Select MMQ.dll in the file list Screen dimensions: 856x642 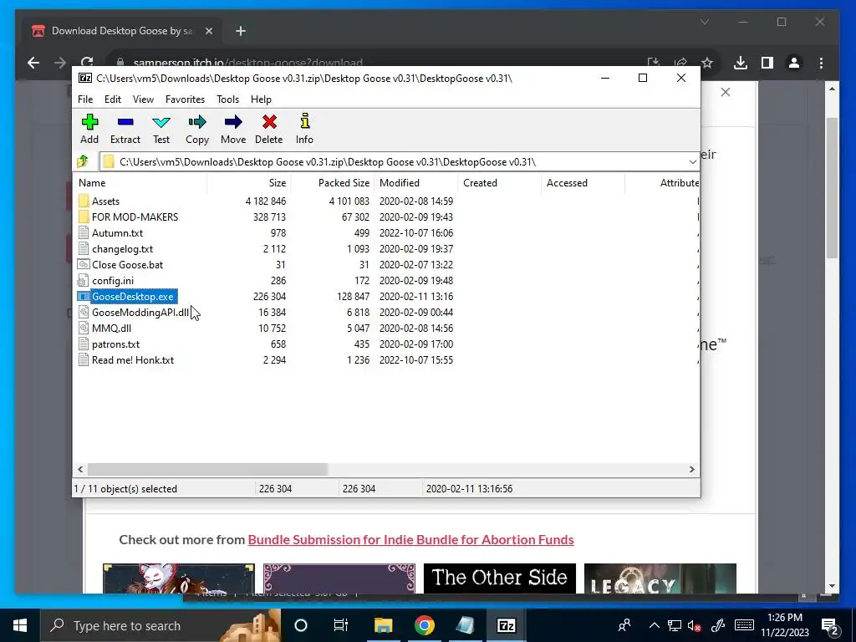[x=111, y=328]
